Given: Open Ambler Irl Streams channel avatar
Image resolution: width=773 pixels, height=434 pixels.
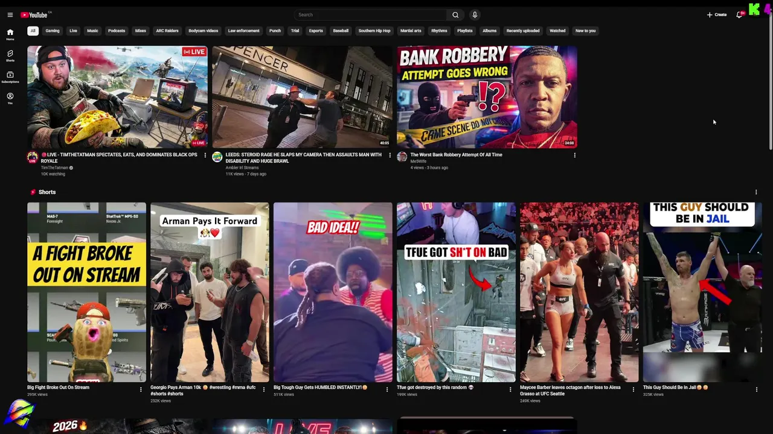Looking at the screenshot, I should click(217, 157).
